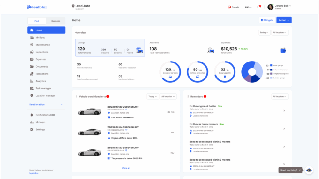Click Jerome Bell's profile avatar

pos(270,7)
